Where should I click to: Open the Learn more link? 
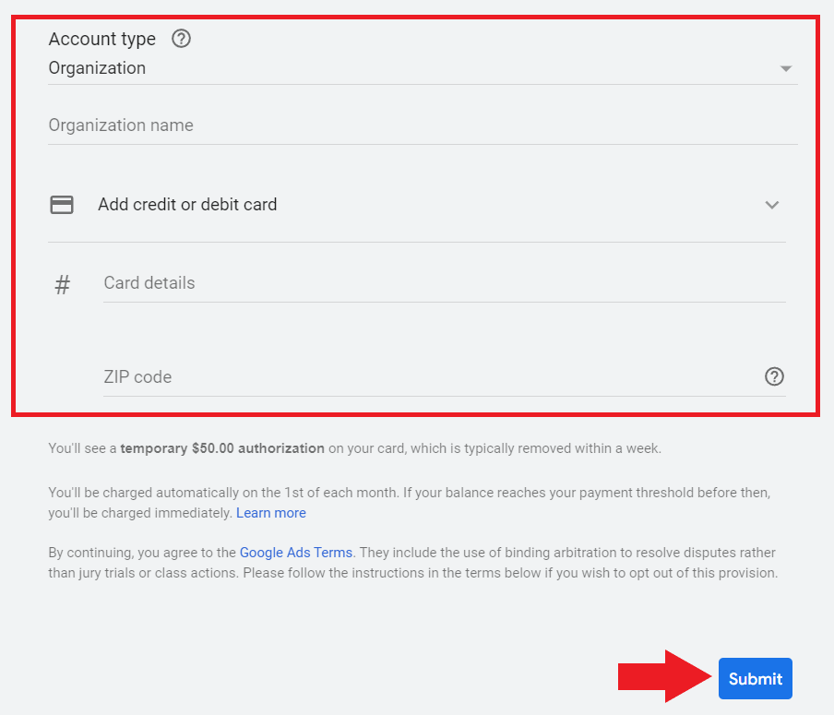270,512
